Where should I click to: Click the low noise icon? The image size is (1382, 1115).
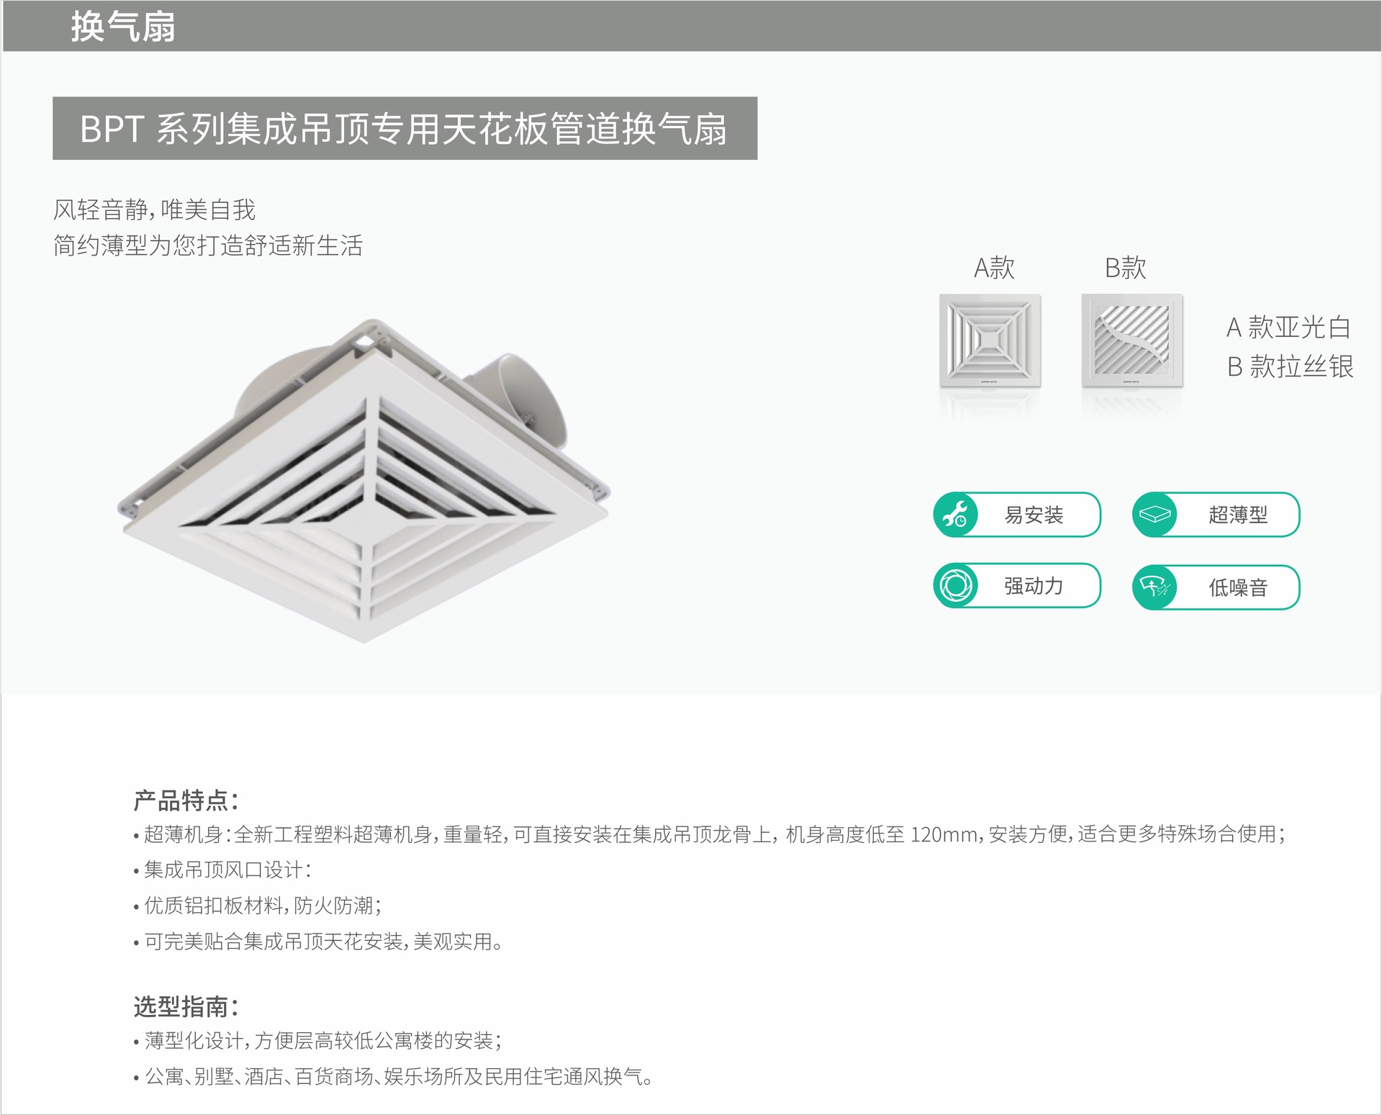click(1154, 587)
